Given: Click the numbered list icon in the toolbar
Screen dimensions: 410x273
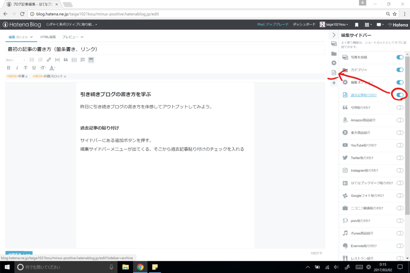Looking at the screenshot, I should coord(40,60).
